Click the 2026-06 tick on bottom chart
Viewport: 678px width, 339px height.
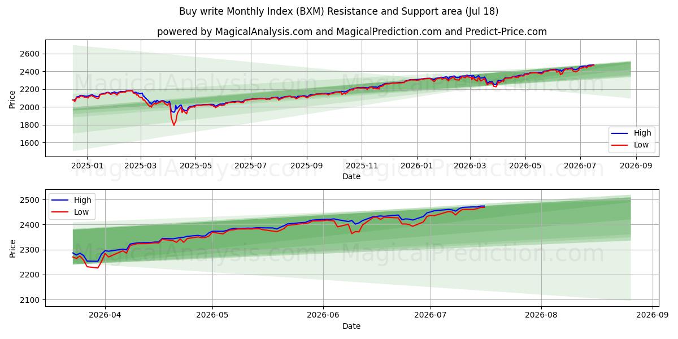tap(324, 316)
